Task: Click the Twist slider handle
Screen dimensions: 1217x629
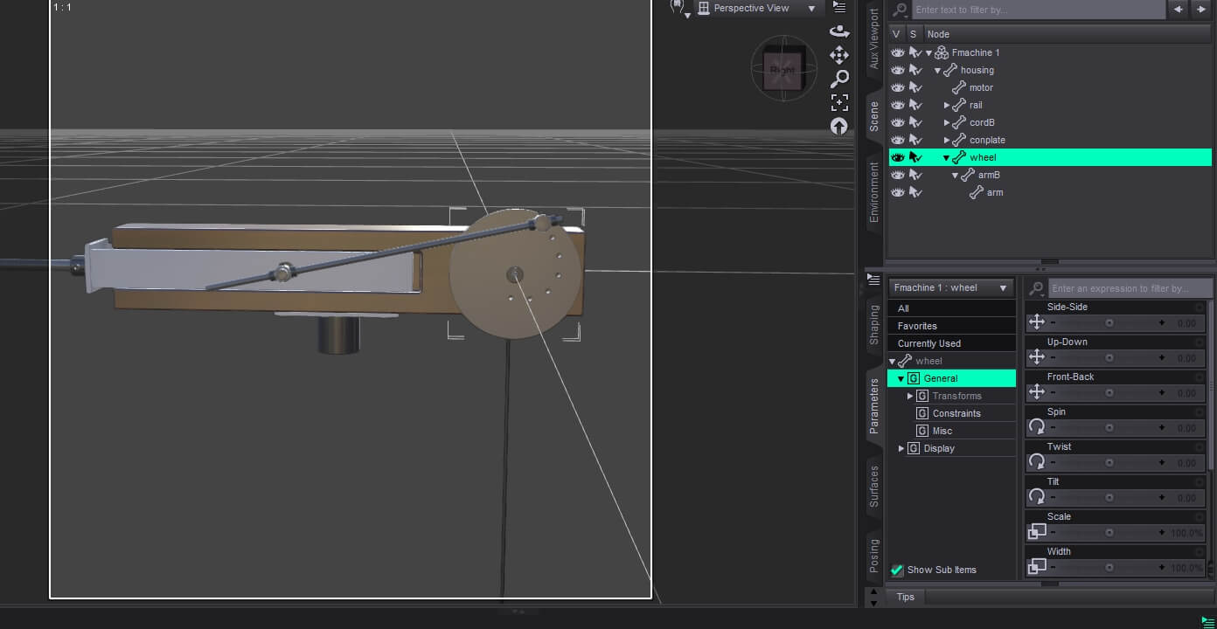Action: pyautogui.click(x=1109, y=463)
